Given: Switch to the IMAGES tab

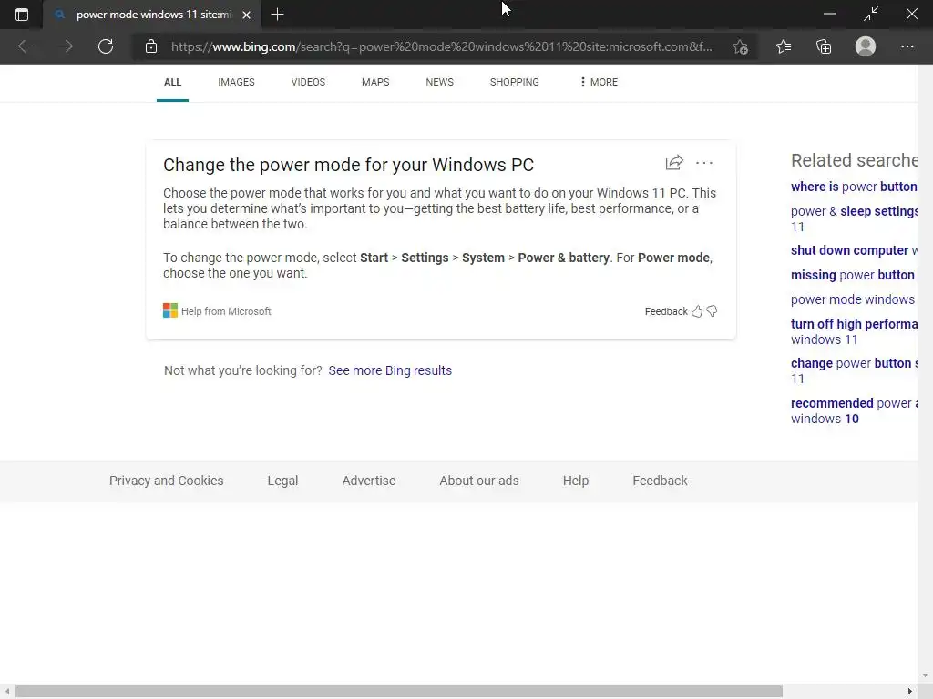Looking at the screenshot, I should 236,82.
